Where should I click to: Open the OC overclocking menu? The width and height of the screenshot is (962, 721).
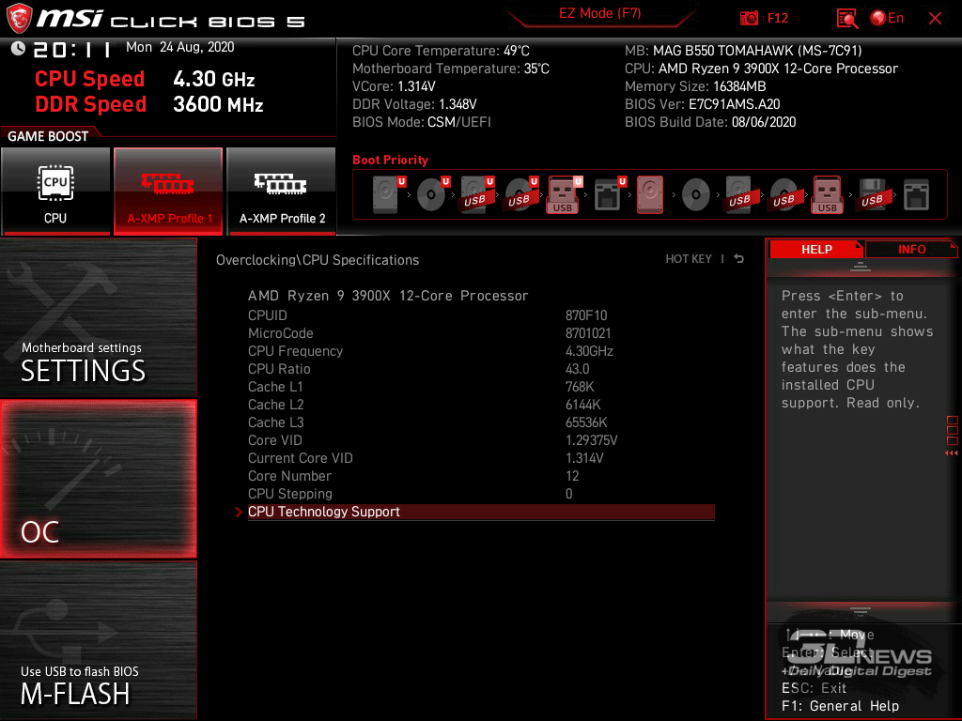coord(98,479)
